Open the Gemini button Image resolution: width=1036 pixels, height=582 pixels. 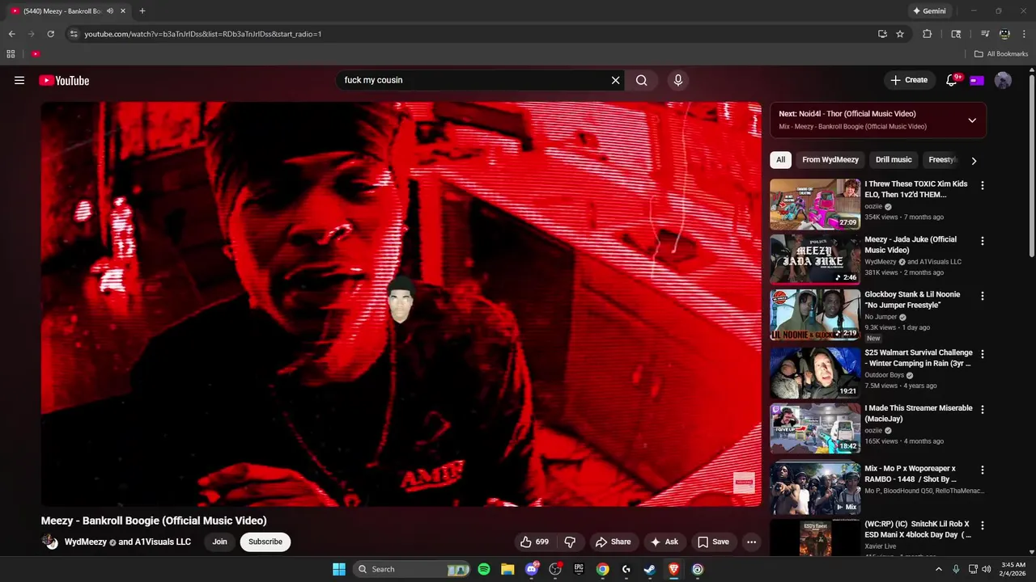tap(929, 11)
